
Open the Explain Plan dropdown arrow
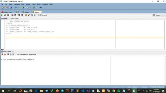coord(10,15)
